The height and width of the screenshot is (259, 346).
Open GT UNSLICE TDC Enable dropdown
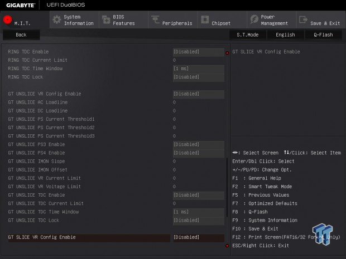point(199,195)
